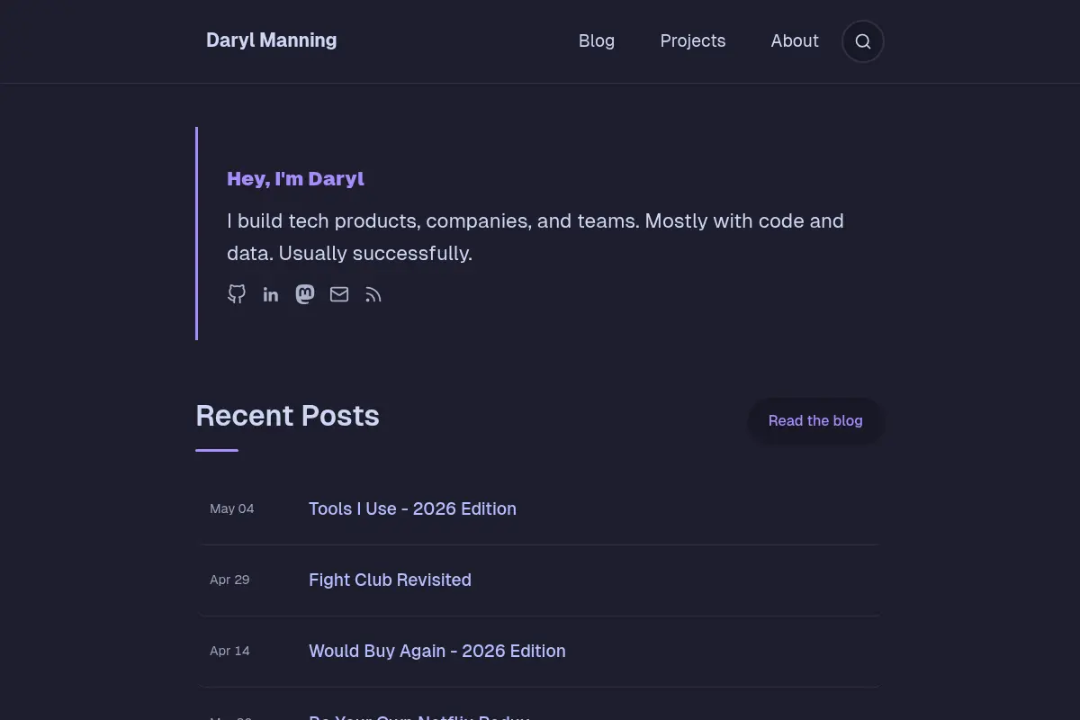Open the GitHub profile icon
The width and height of the screenshot is (1080, 720).
pos(237,294)
